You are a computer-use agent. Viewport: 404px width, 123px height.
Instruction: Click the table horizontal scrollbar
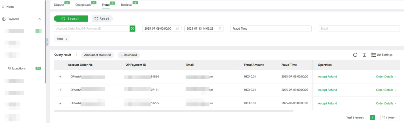pos(174,111)
